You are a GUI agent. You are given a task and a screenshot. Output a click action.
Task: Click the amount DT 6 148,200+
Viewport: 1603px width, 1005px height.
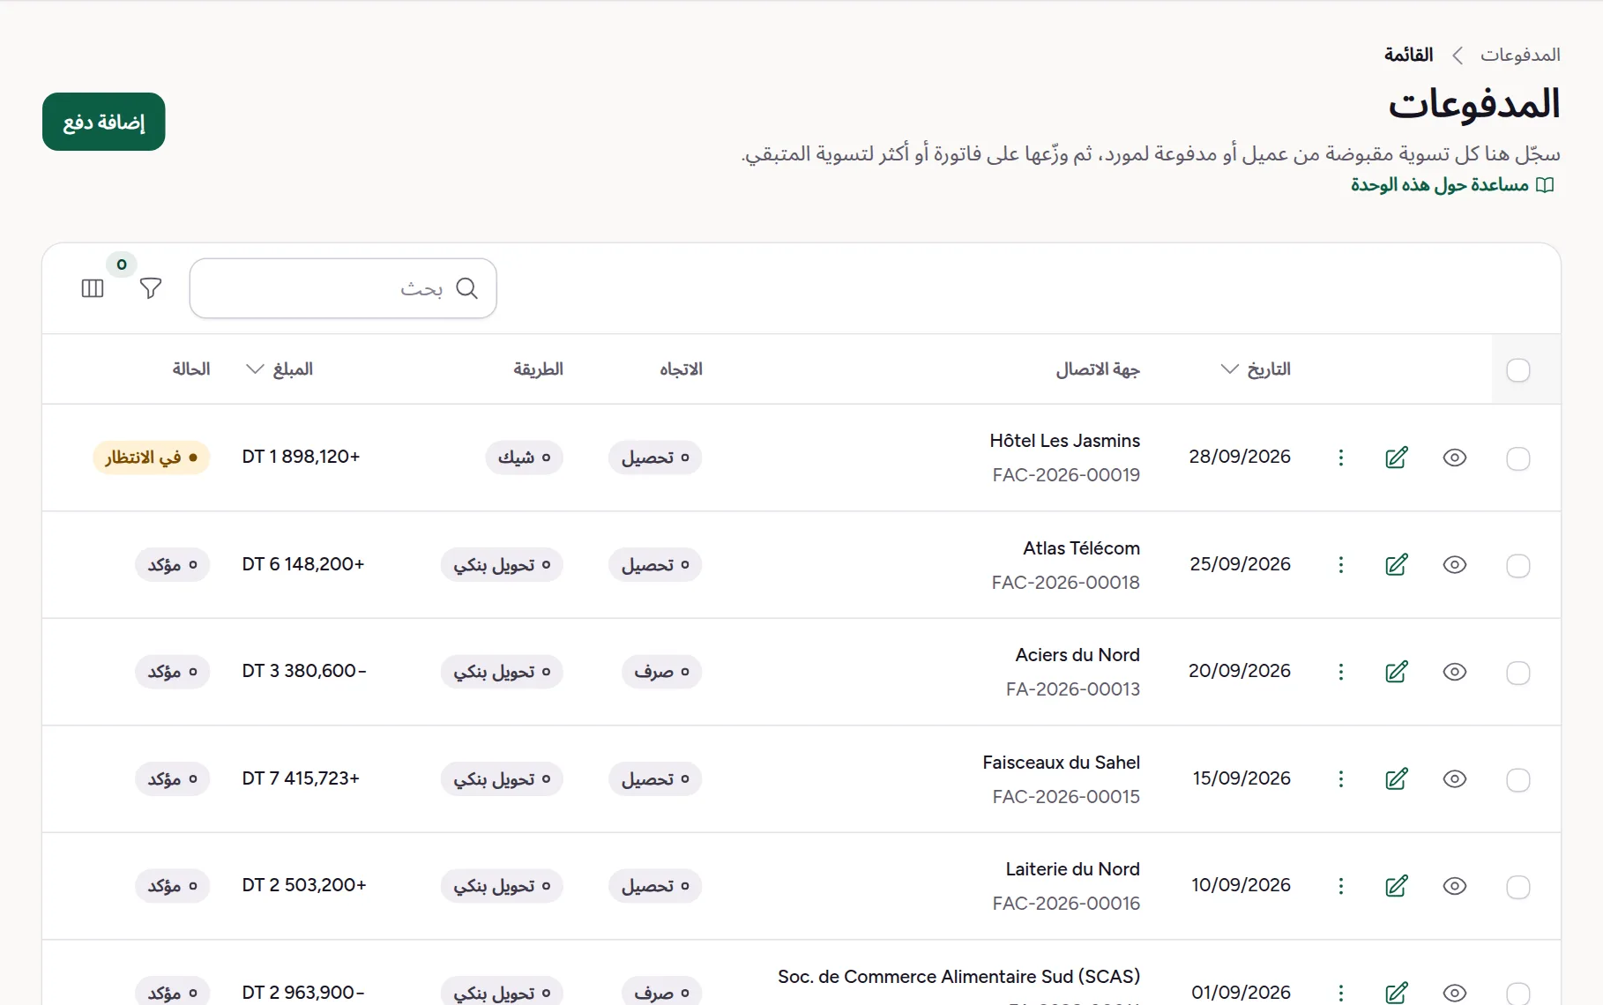[x=303, y=564]
